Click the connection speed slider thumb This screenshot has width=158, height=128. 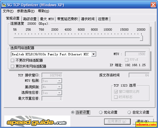coord(141,38)
